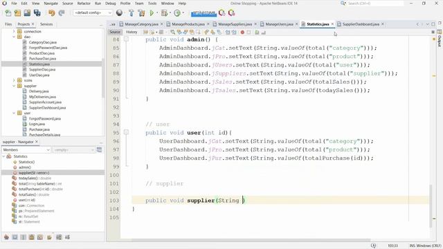Click the Redo toolbar icon

point(62,13)
